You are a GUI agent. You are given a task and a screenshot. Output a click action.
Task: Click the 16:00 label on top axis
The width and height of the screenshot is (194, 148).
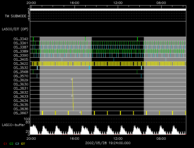(x=75, y=3)
